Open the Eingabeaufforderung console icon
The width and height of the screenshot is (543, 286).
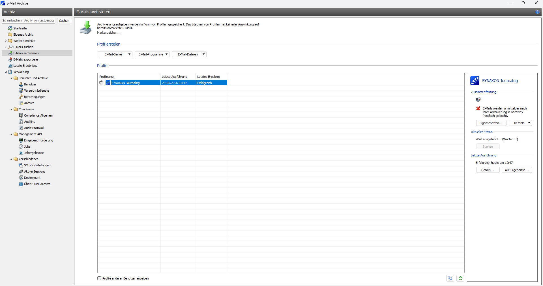click(x=21, y=140)
